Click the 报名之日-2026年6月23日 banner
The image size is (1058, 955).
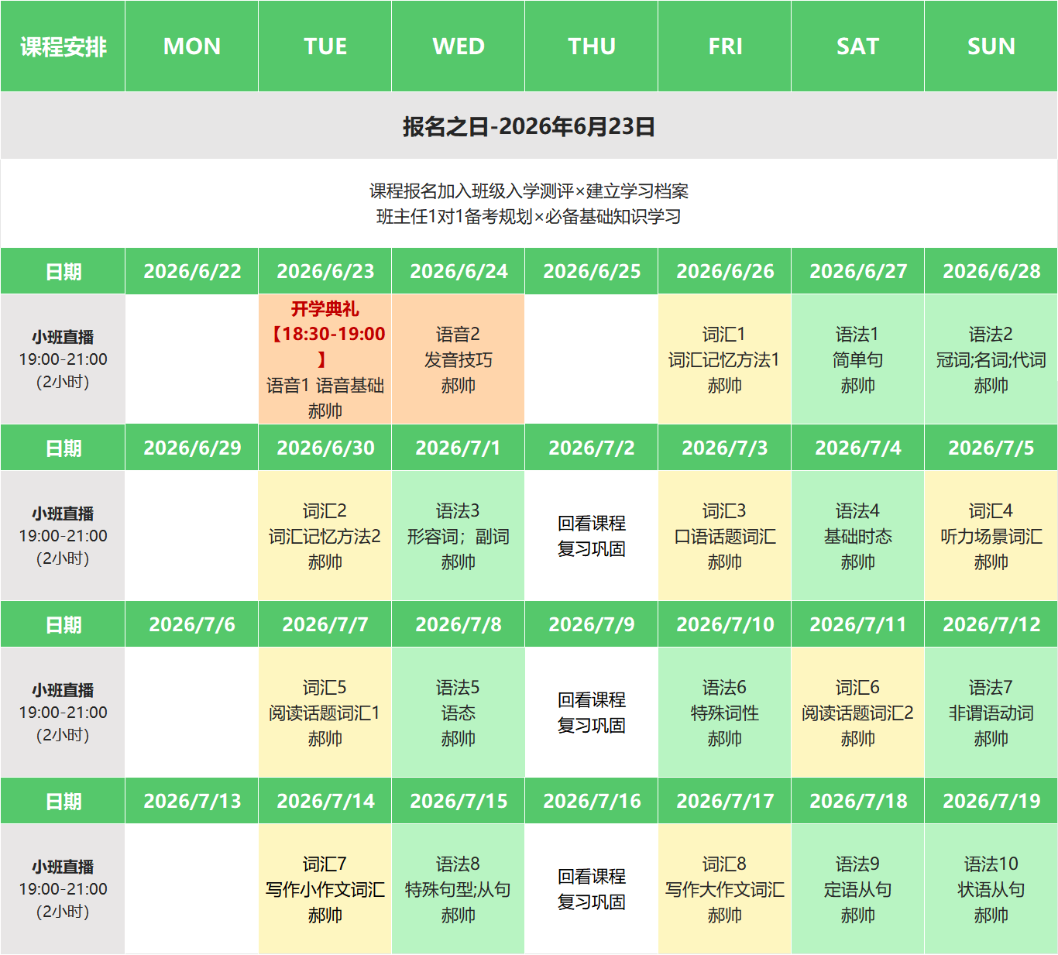point(528,126)
